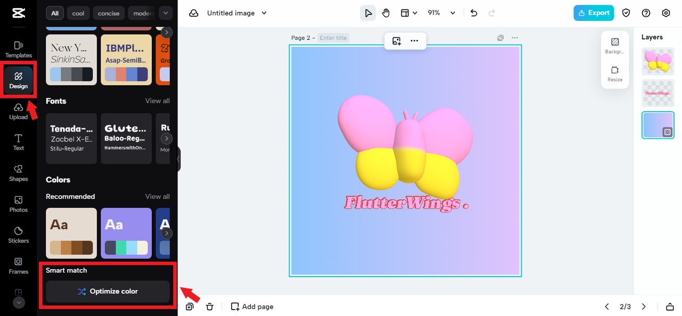Viewport: 682px width, 316px height.
Task: Open the shield privacy icon
Action: click(627, 13)
